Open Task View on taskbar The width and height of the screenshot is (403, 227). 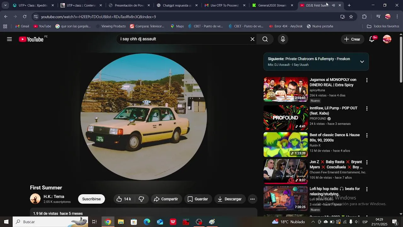tap(94, 222)
